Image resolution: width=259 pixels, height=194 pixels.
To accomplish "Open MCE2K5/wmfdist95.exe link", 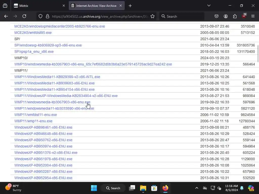I will click(x=33, y=33).
